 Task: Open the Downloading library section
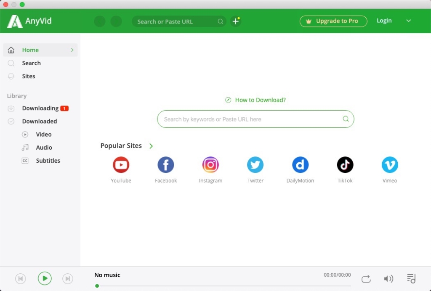(40, 108)
